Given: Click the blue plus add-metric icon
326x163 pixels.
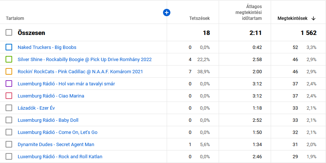Looking at the screenshot, I should tap(167, 13).
